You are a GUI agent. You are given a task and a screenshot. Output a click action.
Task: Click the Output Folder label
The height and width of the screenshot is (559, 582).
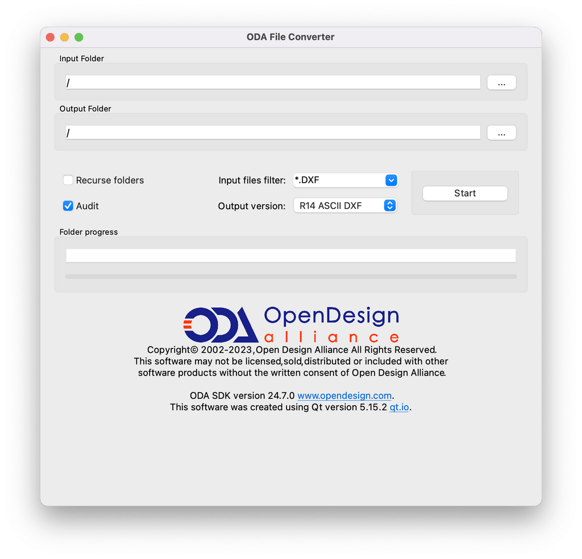click(85, 109)
